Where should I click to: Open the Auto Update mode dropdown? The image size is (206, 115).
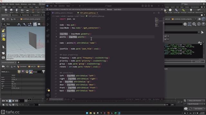point(199,109)
